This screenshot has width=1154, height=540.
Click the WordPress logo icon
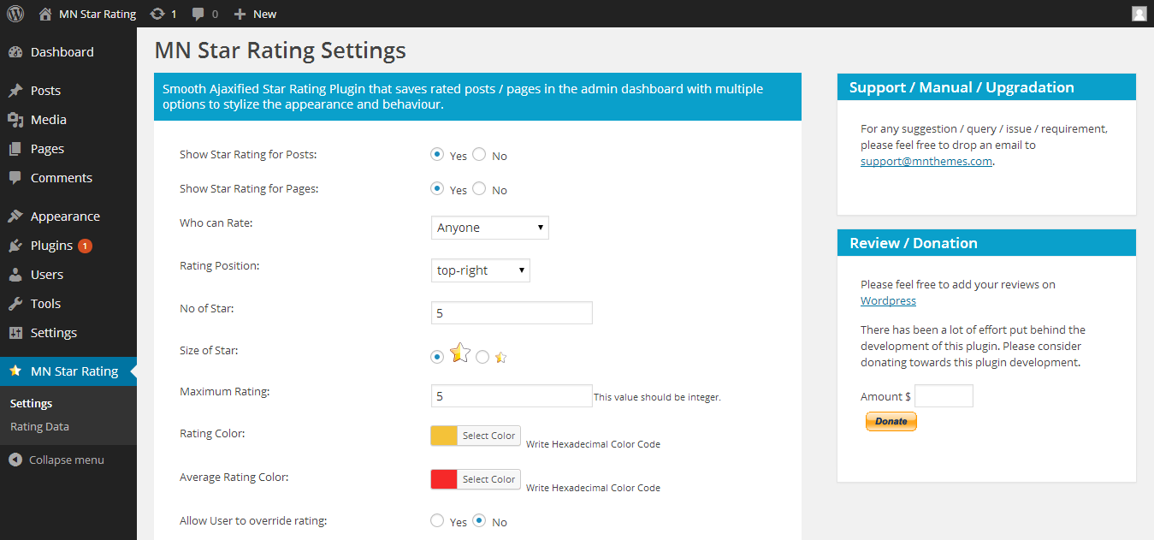(x=15, y=14)
